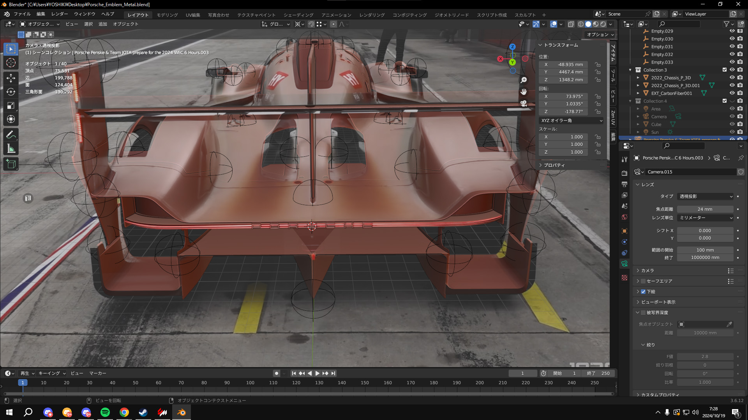Image resolution: width=748 pixels, height=420 pixels.
Task: Select the Transform tool
Action: (x=11, y=119)
